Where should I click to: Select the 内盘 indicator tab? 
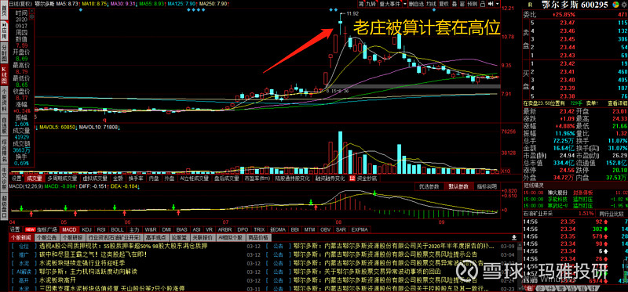(x=154, y=178)
